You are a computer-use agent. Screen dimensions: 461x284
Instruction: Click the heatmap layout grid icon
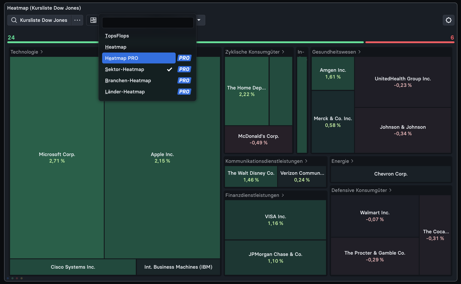pos(93,20)
